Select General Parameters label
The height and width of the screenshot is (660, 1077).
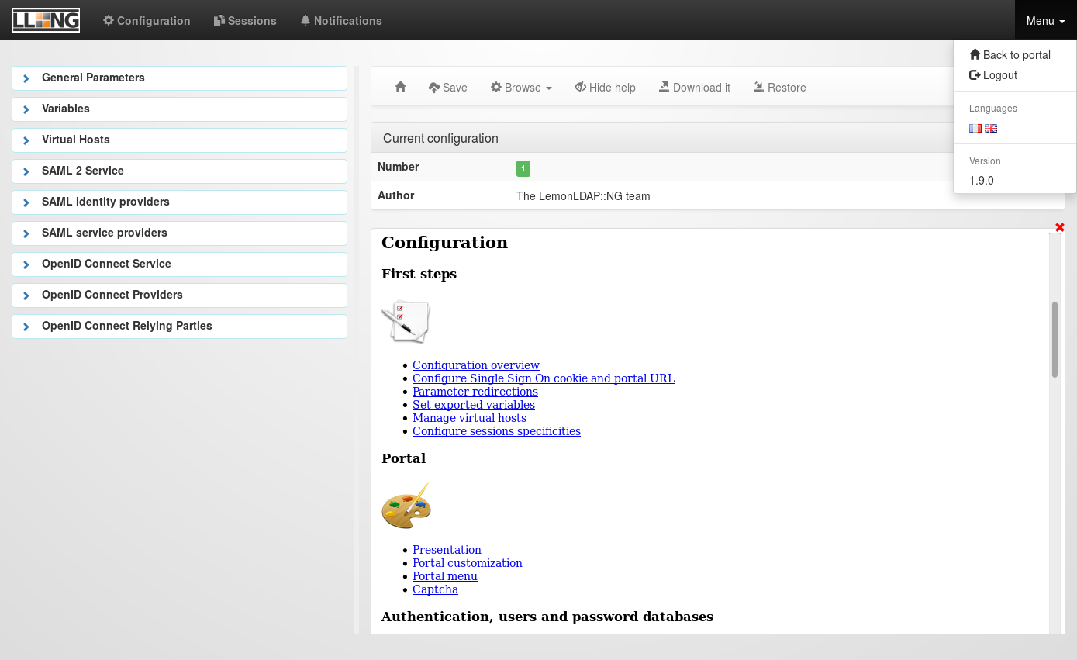click(93, 78)
